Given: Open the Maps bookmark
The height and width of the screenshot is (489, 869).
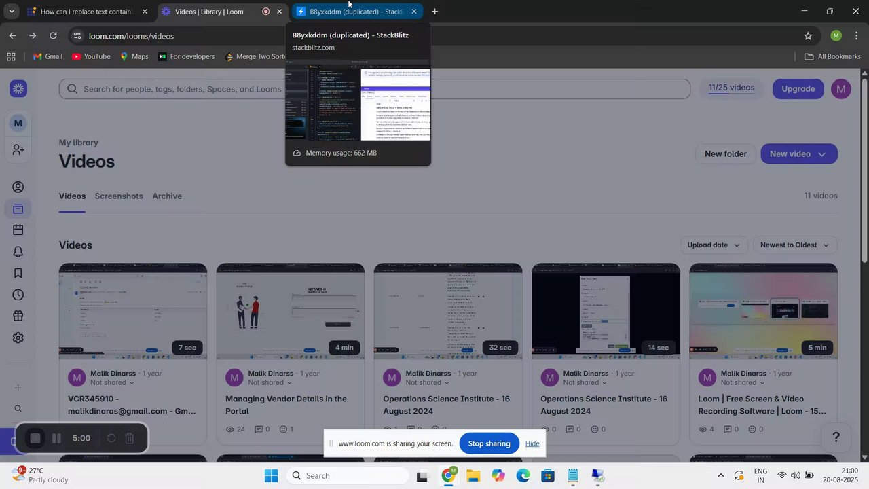Looking at the screenshot, I should pyautogui.click(x=134, y=56).
